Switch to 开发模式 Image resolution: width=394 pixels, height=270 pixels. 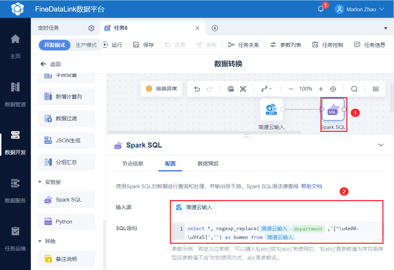(x=55, y=45)
